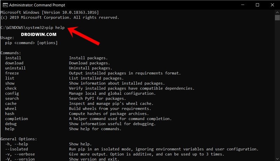
Task: Click the '-v, --verbose' option text
Action: 20,154
